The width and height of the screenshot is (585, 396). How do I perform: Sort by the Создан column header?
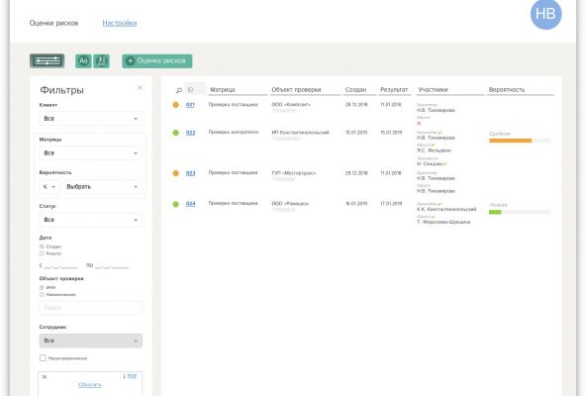[x=355, y=90]
